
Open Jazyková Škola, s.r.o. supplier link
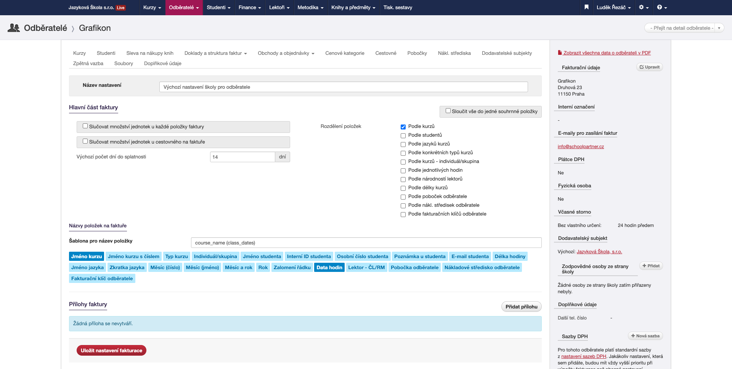point(599,251)
